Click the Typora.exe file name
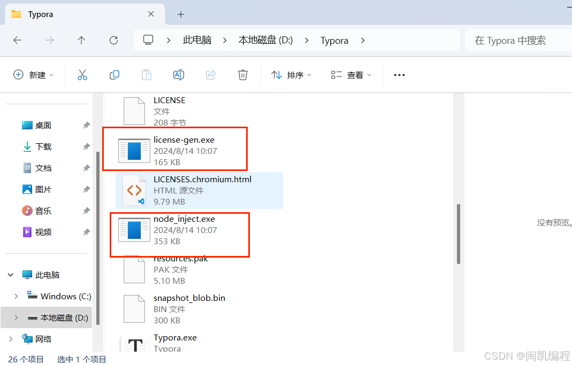This screenshot has height=365, width=572. [x=175, y=338]
